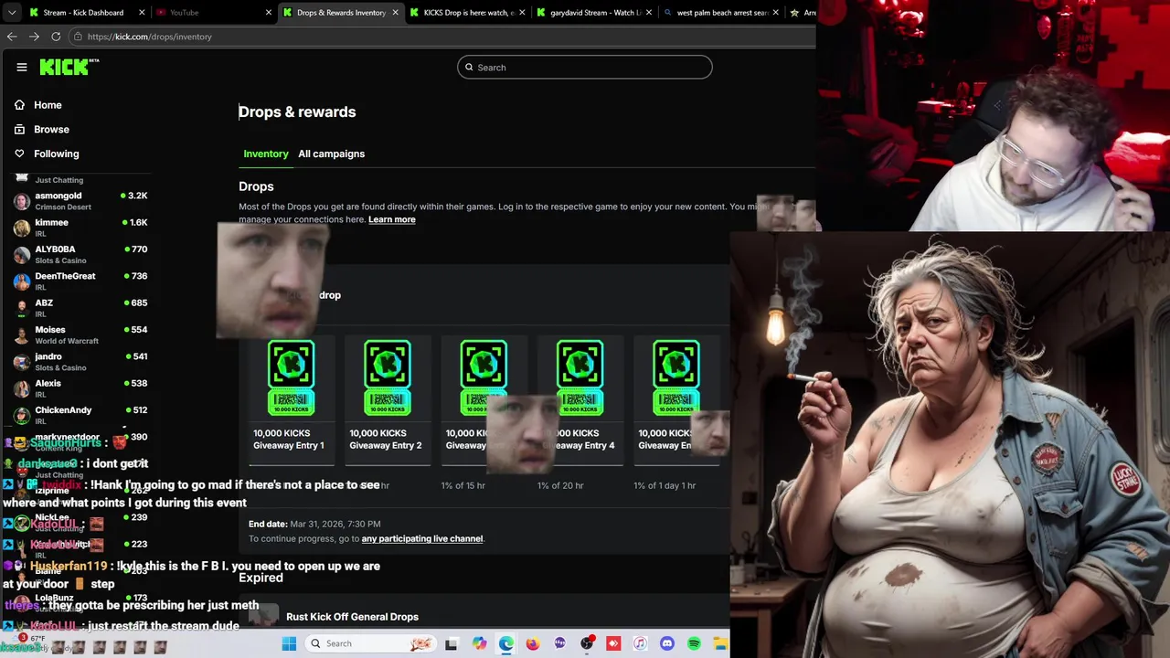Click the Giveaway Entry 4 drop icon
The image size is (1170, 658).
click(580, 377)
